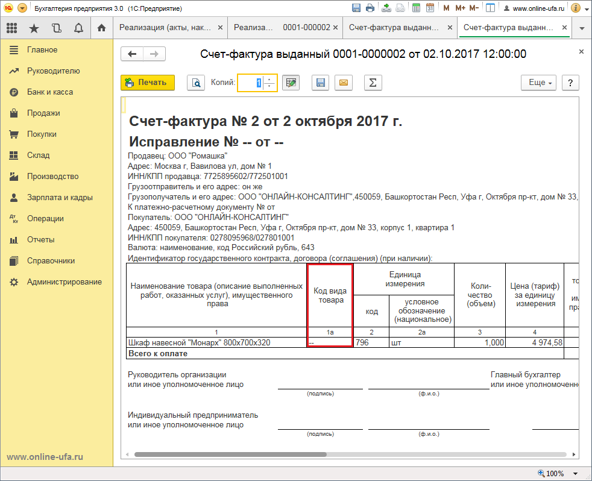Click the Печать button
Image resolution: width=592 pixels, height=481 pixels.
148,83
